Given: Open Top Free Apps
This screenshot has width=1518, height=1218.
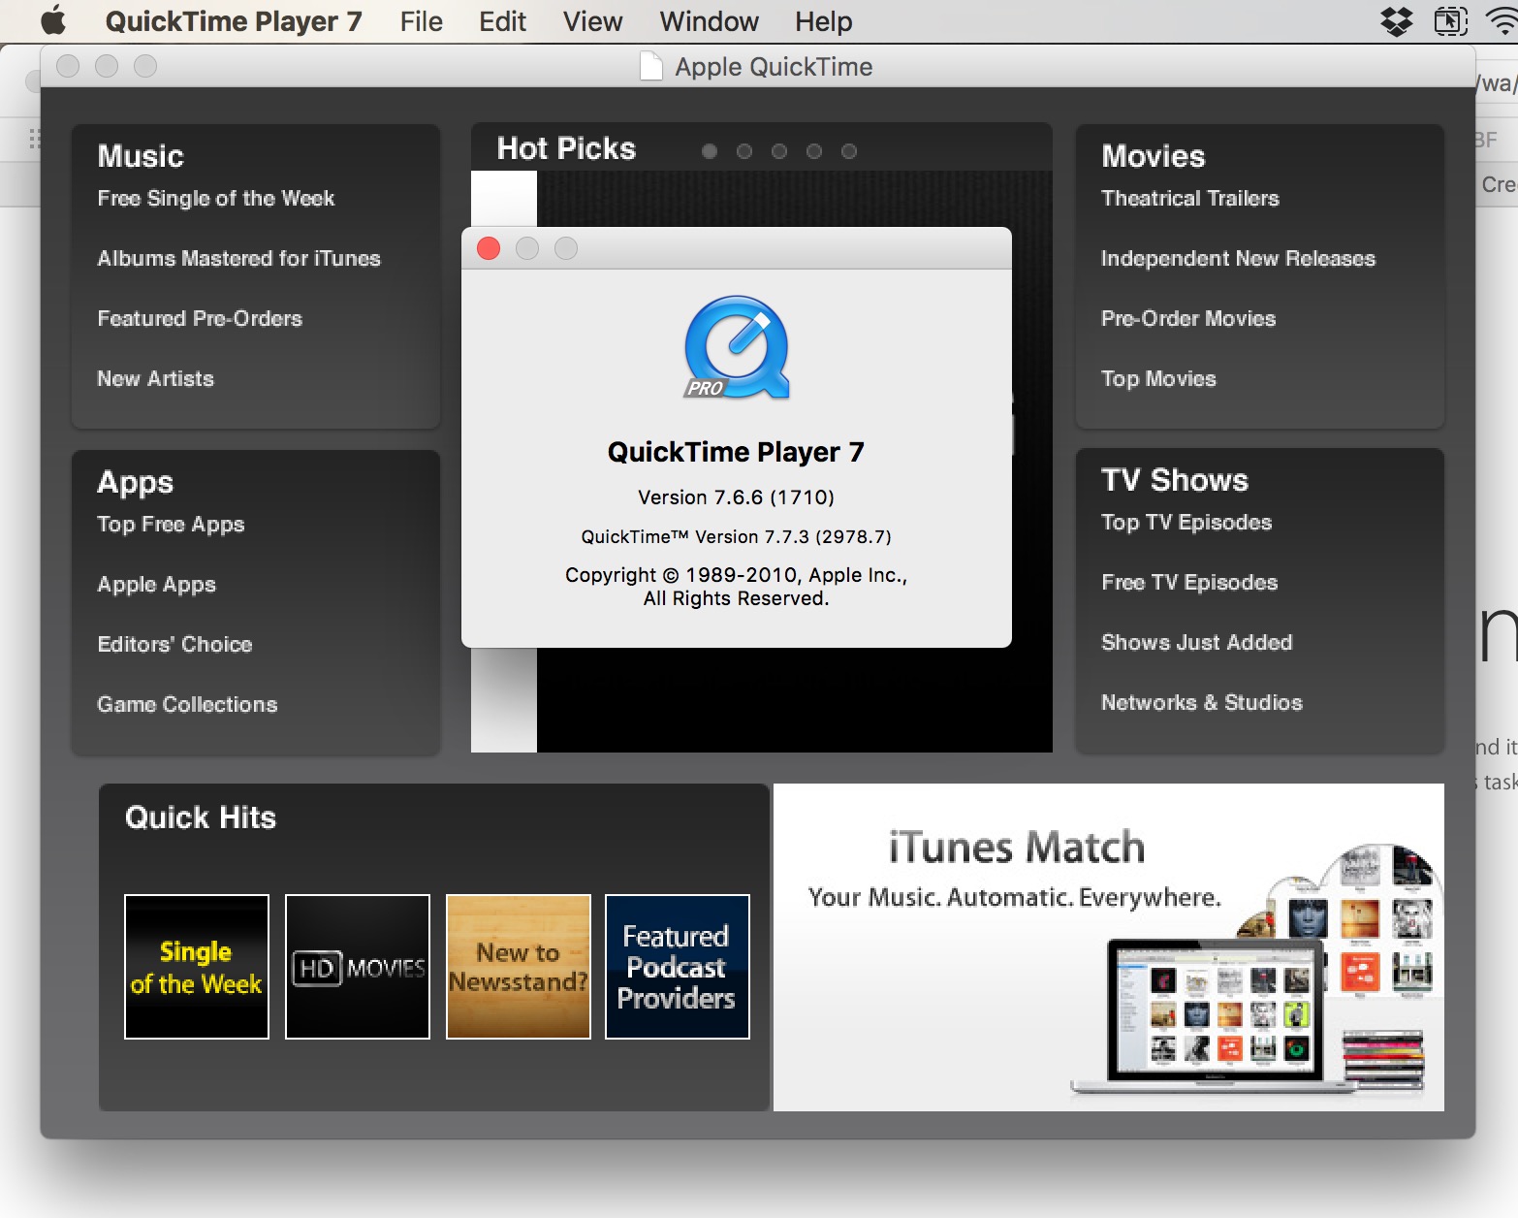Looking at the screenshot, I should 171,524.
